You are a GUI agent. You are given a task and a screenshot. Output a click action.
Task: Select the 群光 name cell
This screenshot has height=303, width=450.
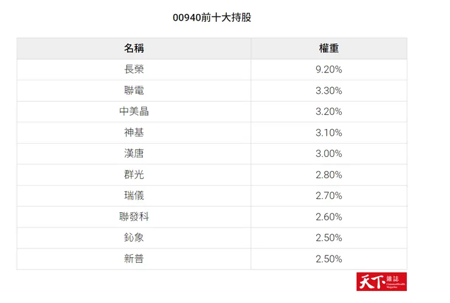[134, 175]
